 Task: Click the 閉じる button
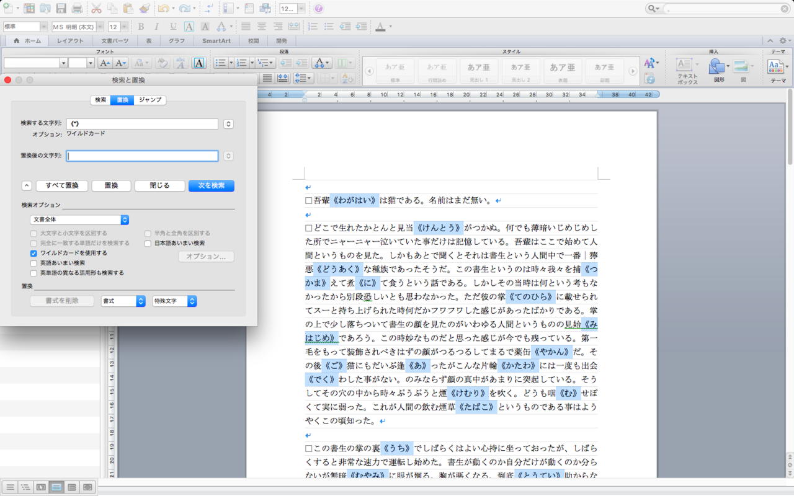click(159, 186)
